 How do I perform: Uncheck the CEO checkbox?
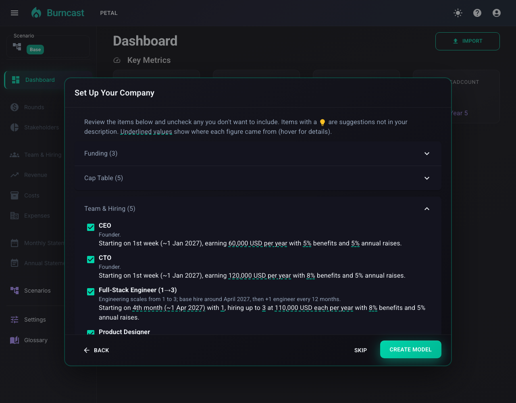(x=91, y=227)
